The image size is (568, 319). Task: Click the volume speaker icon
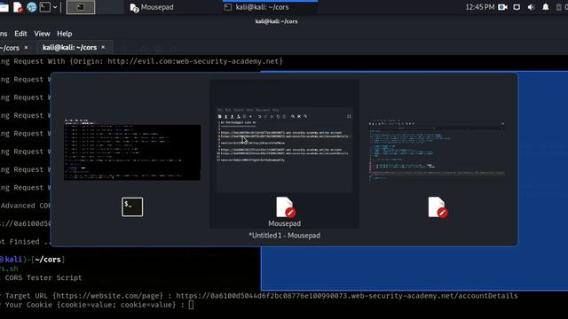[x=531, y=7]
